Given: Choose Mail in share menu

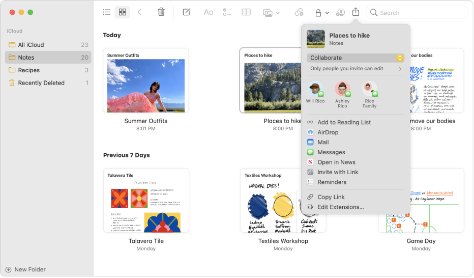Looking at the screenshot, I should pos(323,143).
